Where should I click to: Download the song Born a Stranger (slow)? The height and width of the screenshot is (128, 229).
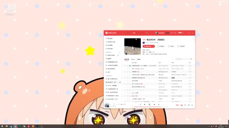(130, 69)
